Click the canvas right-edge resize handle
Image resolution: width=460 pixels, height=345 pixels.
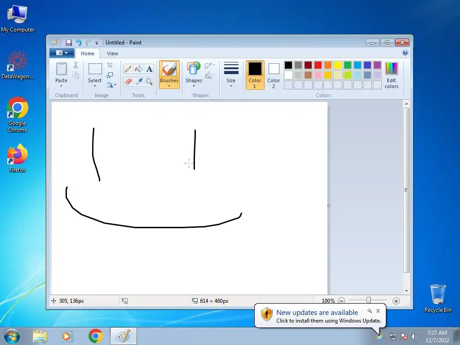[x=328, y=205]
